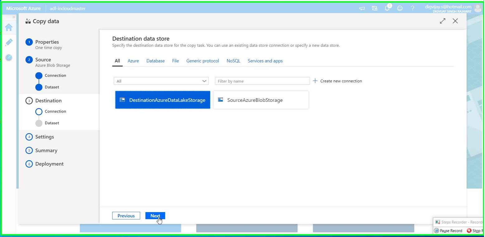Screen dimensions: 485x237
Task: Select the SourceAzureBlobStorage connection tile
Action: coord(261,100)
